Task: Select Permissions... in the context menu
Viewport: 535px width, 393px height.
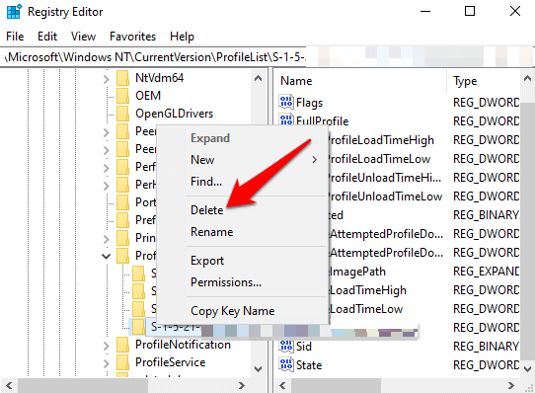Action: [226, 282]
